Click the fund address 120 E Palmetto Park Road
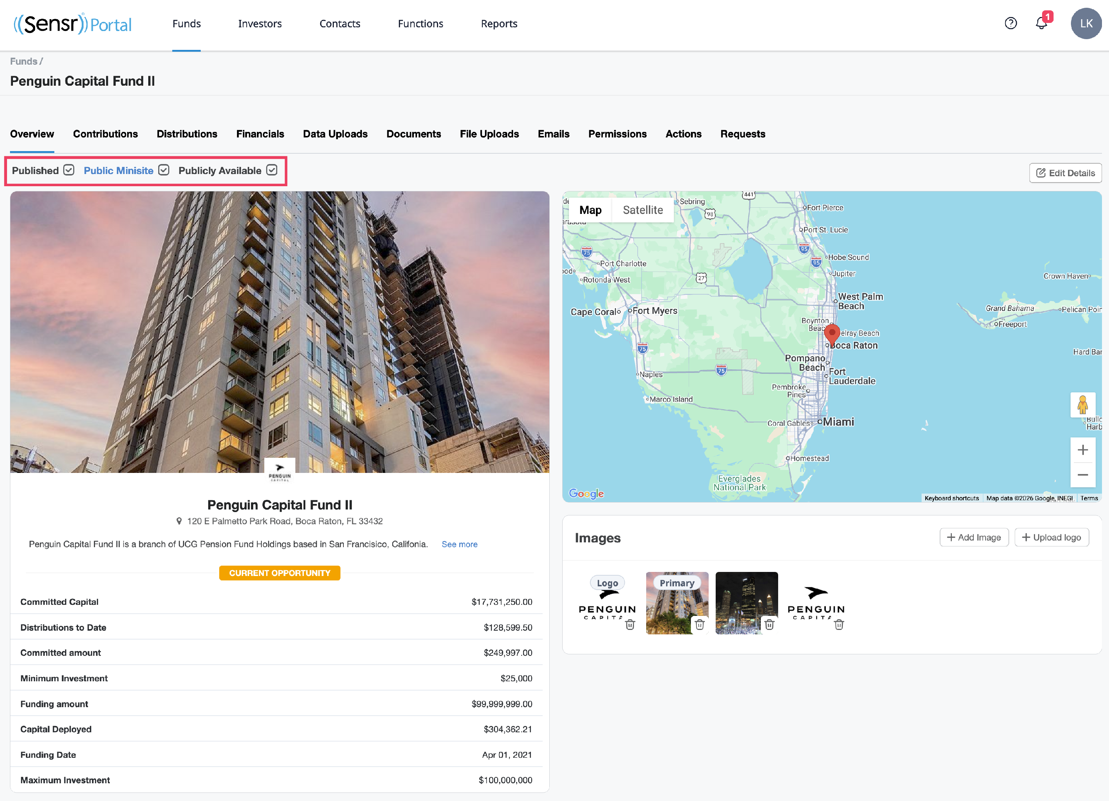The image size is (1109, 801). tap(285, 521)
